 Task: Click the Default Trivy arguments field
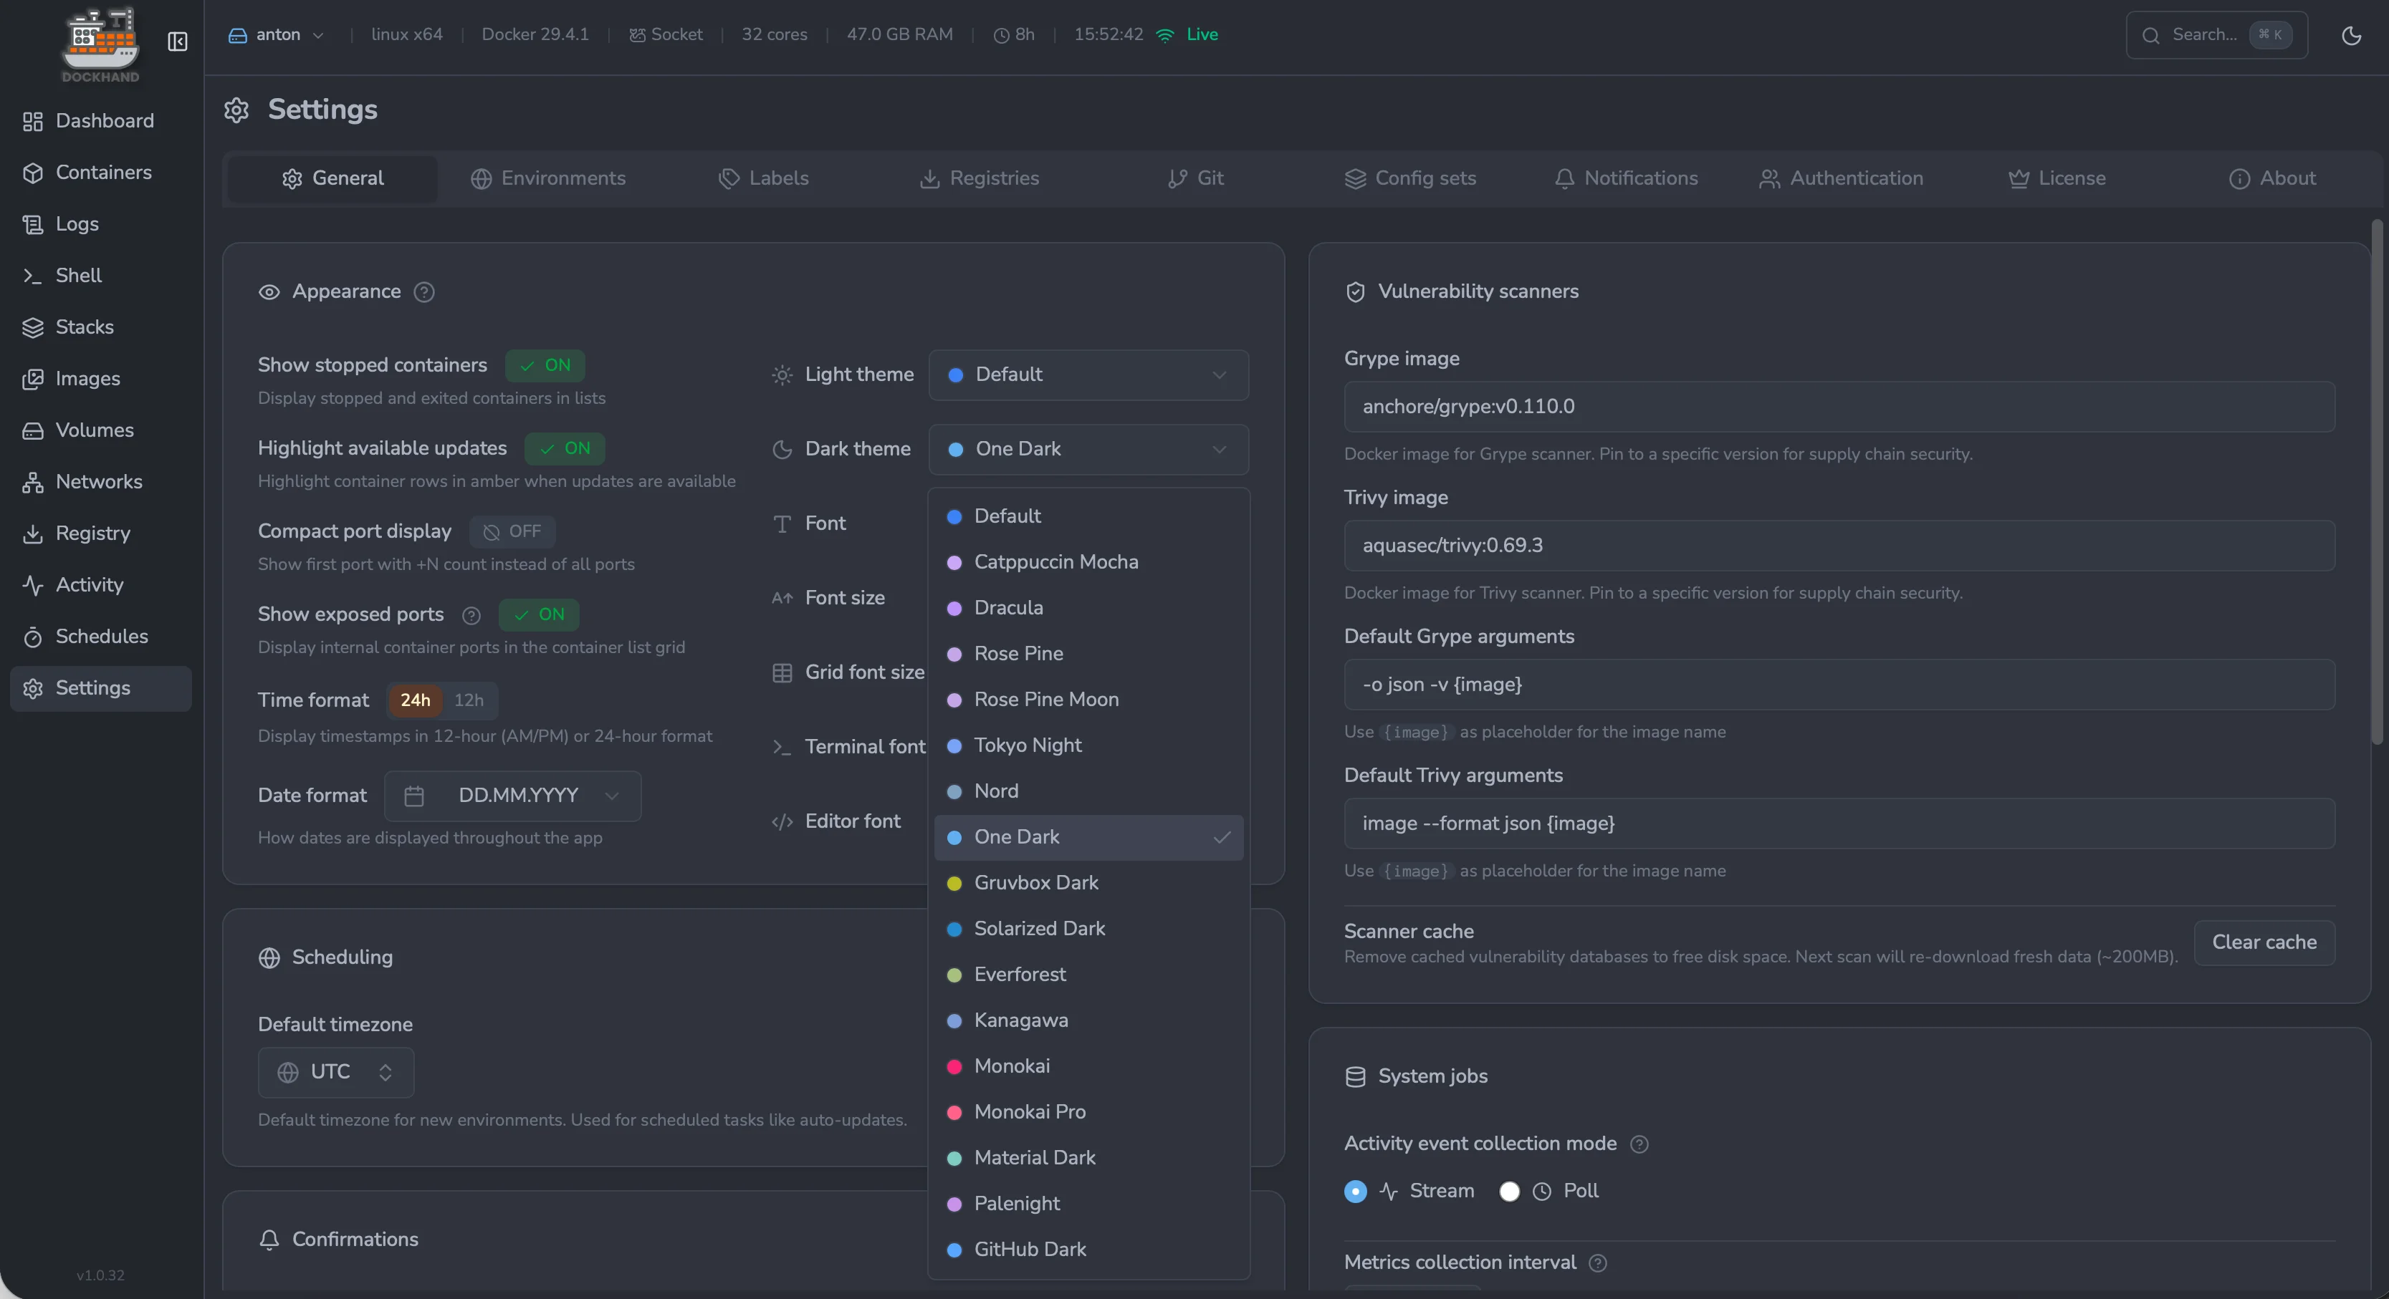[x=1839, y=824]
